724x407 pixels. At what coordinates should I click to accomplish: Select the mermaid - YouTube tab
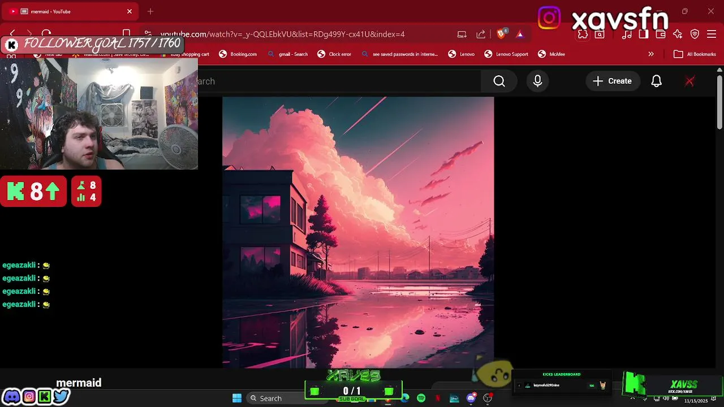(x=71, y=11)
